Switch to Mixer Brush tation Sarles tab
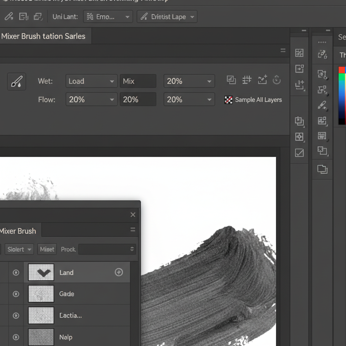The height and width of the screenshot is (346, 346). [x=44, y=36]
